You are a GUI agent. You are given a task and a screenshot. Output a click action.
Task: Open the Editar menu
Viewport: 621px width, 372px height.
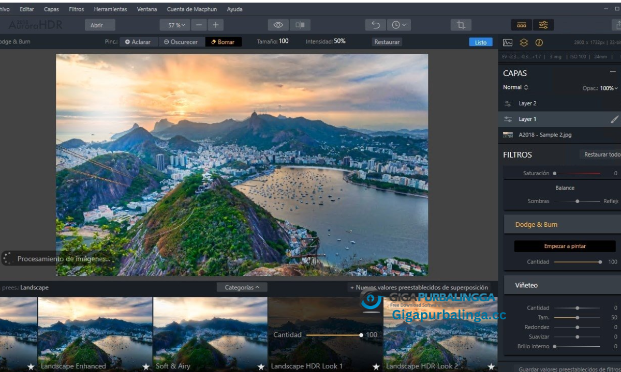[x=27, y=9]
